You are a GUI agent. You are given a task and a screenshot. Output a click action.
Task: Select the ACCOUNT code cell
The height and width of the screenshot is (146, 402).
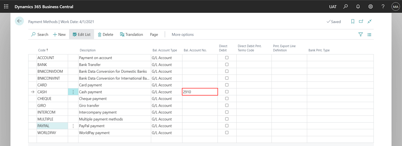coord(52,58)
